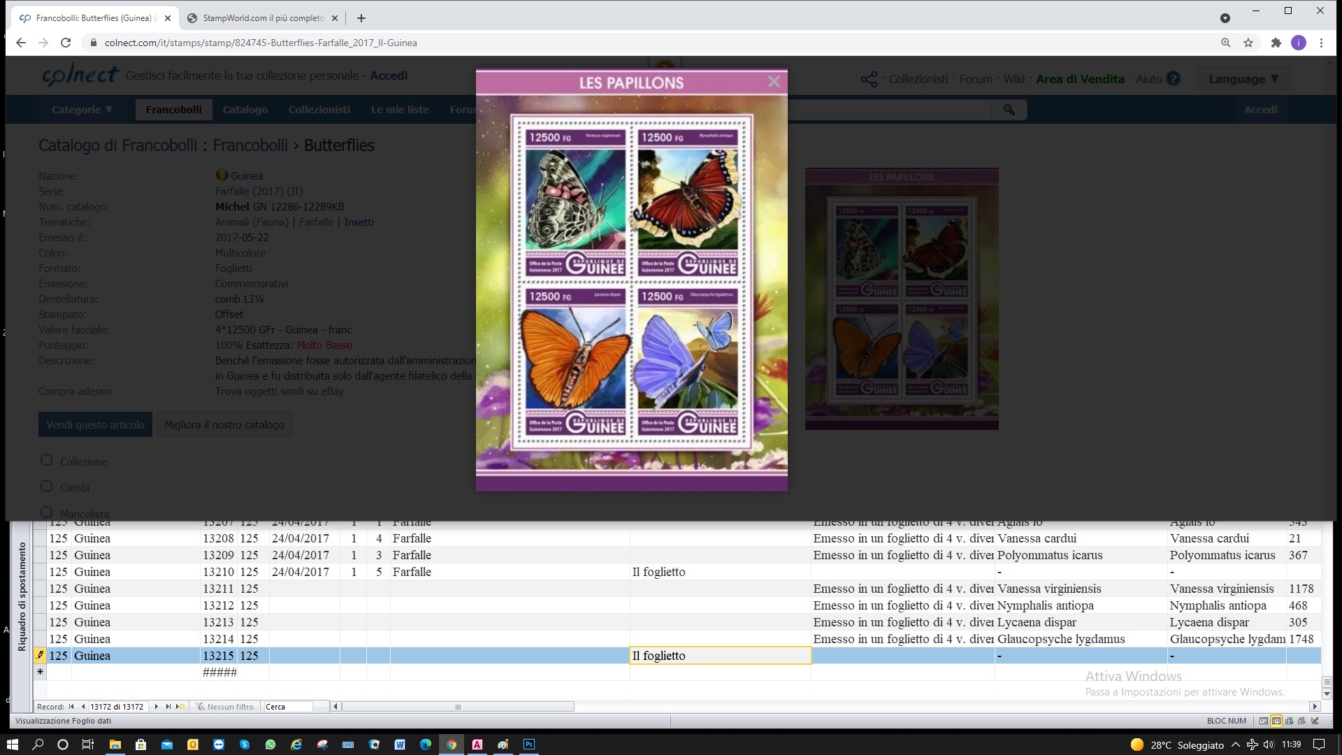Viewport: 1342px width, 755px height.
Task: Open the Aiuto help question mark icon
Action: tap(1174, 79)
